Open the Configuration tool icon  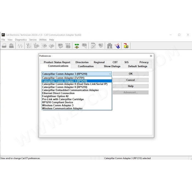(68, 46)
